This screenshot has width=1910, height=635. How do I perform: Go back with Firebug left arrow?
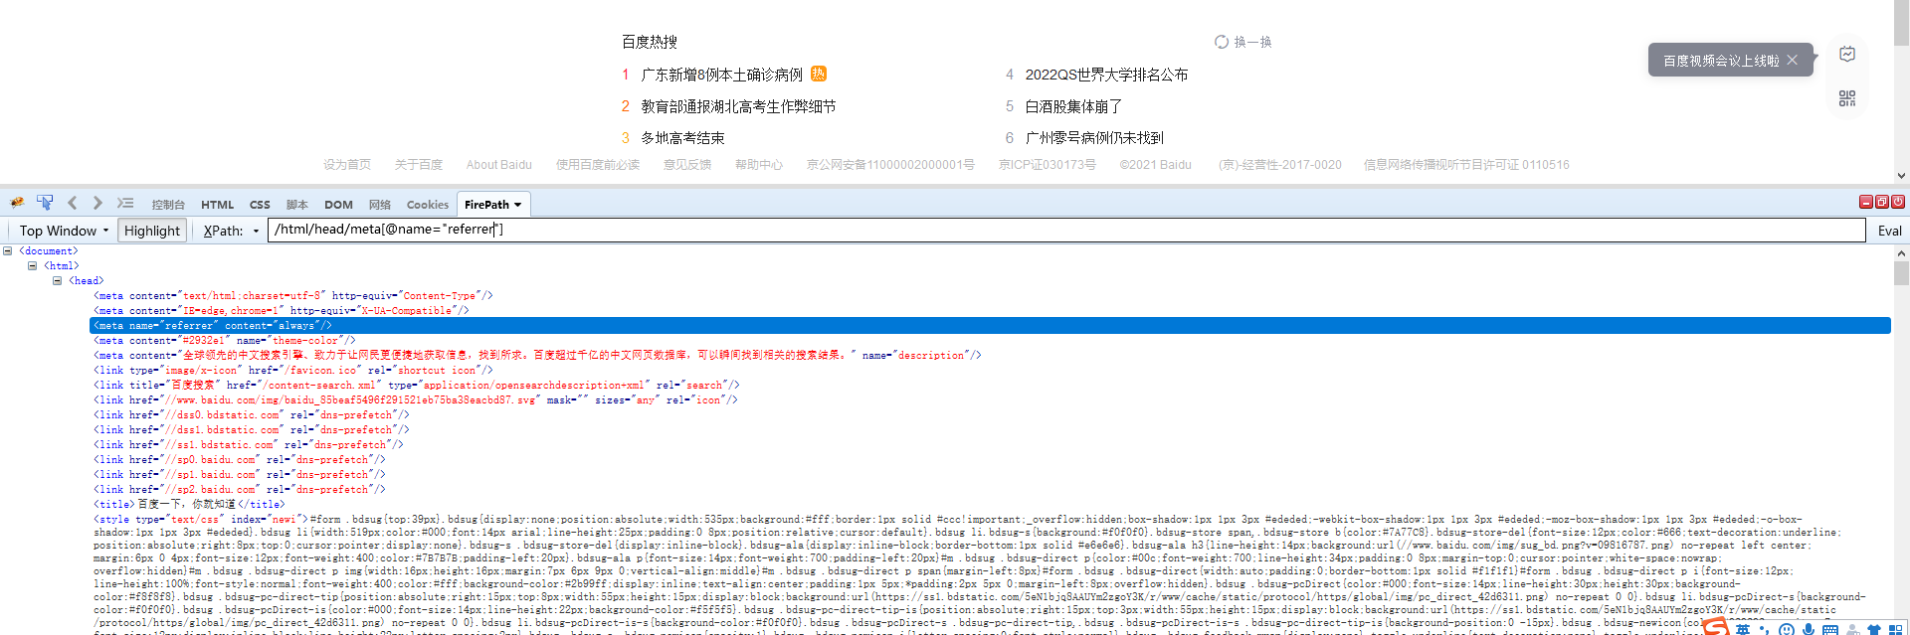click(72, 203)
